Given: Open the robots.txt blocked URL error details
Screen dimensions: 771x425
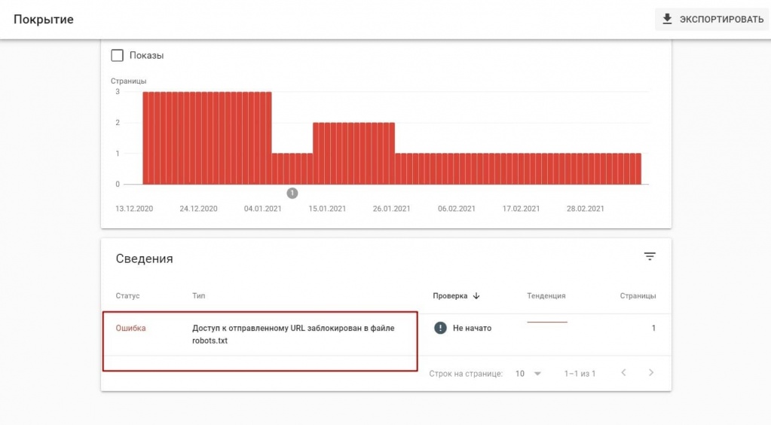Looking at the screenshot, I should tap(292, 334).
